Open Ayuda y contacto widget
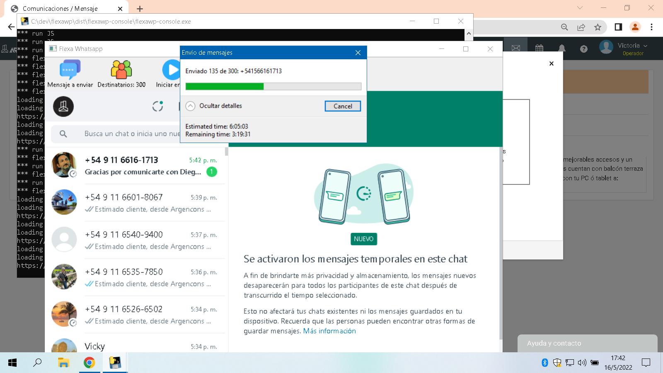The image size is (663, 373). pos(588,343)
